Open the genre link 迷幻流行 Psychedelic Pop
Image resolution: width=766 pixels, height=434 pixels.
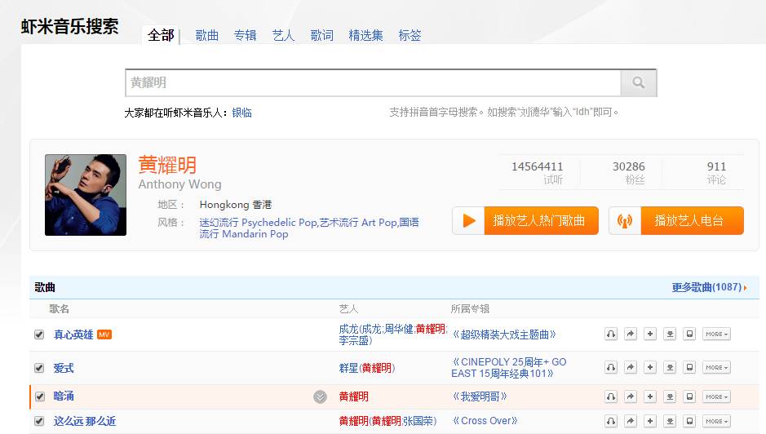(258, 223)
